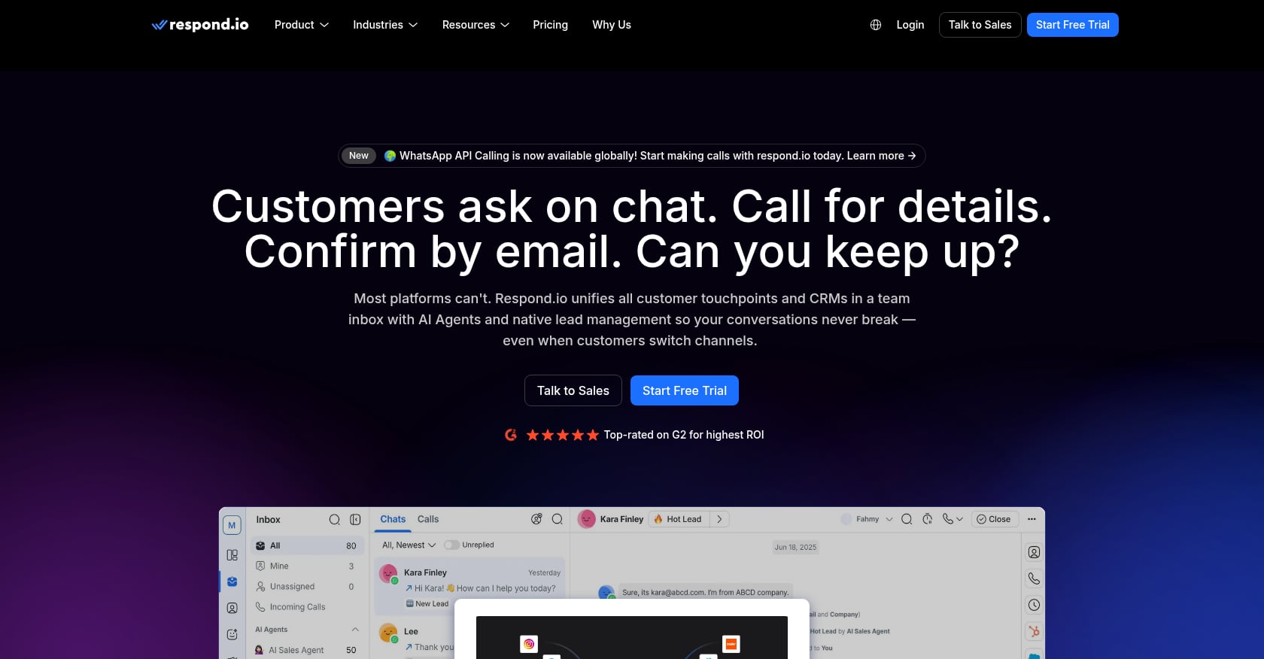Click the Top-rated on G2 text
This screenshot has height=659, width=1264.
[684, 435]
